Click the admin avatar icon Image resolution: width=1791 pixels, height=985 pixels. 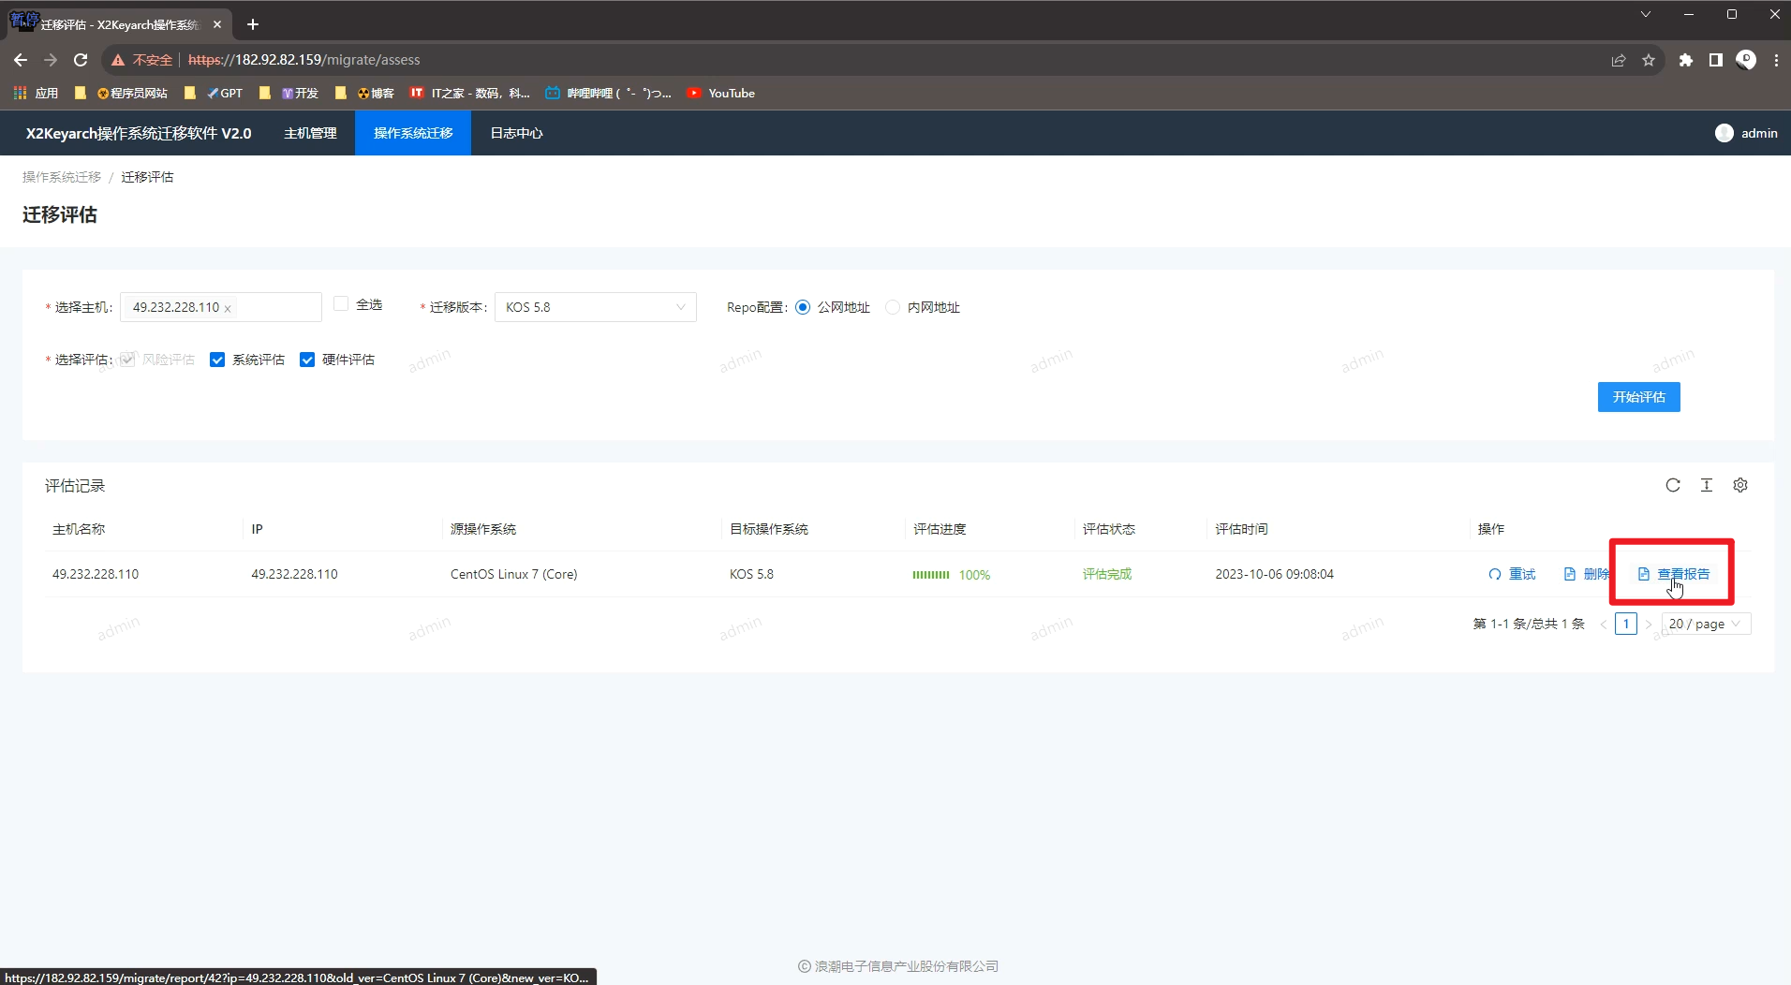click(1724, 133)
